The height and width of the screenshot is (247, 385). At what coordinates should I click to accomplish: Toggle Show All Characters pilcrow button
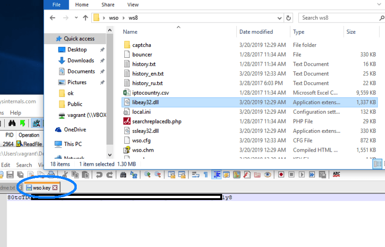coord(206,175)
